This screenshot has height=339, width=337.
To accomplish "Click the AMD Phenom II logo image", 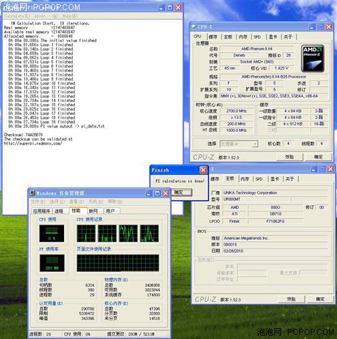I will tap(313, 59).
